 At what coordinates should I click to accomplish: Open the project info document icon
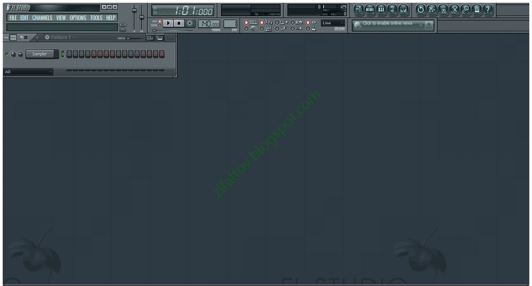477,10
